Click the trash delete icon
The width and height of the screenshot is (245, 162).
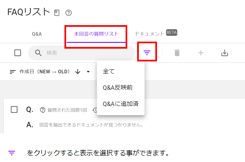(x=177, y=53)
